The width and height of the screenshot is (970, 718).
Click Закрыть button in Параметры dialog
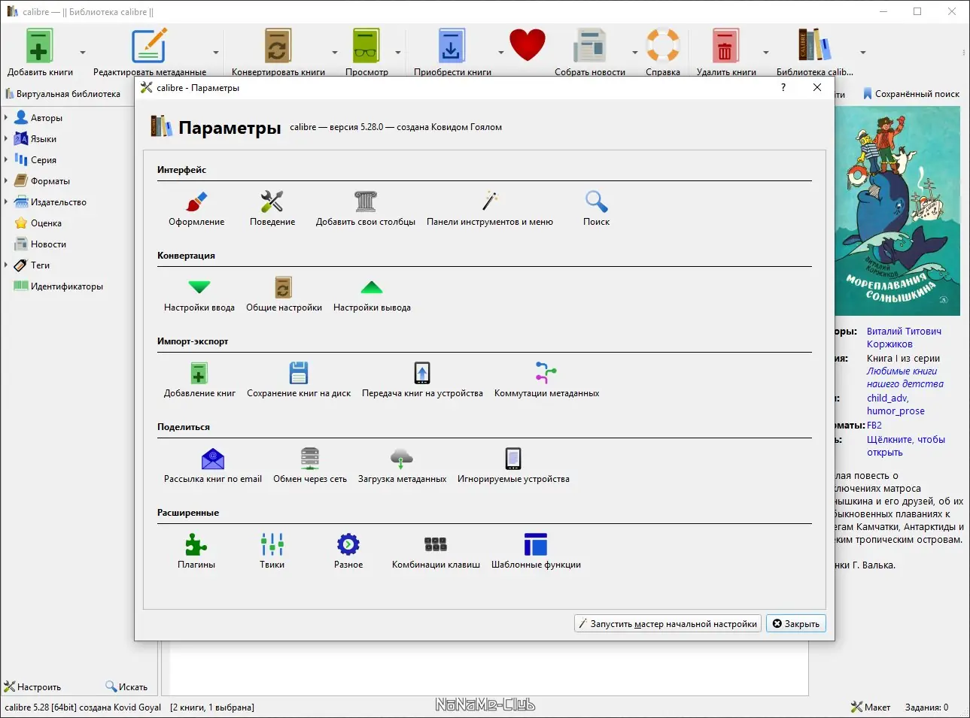(795, 623)
